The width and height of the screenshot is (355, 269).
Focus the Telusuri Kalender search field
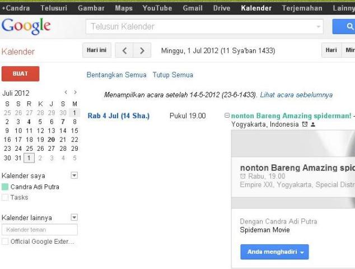tap(204, 26)
